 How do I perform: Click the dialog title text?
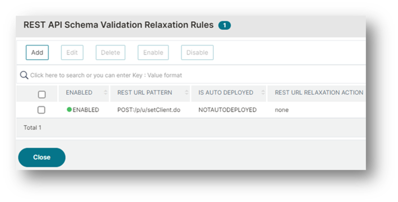click(118, 25)
